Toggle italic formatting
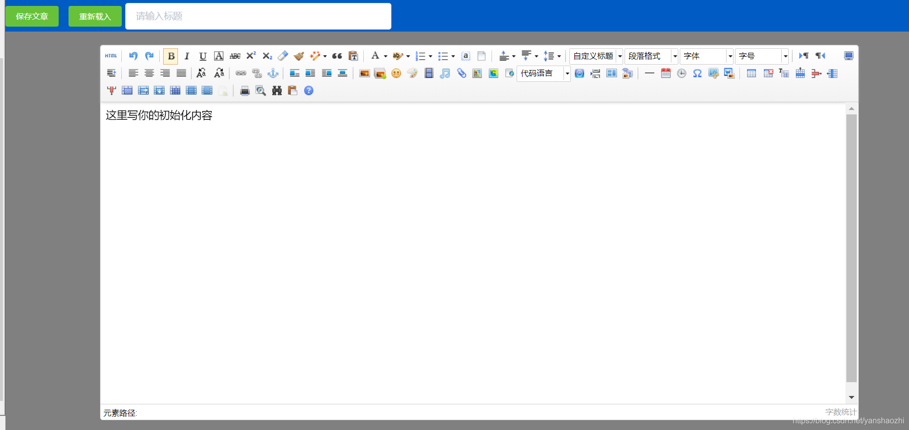The height and width of the screenshot is (430, 909). (187, 56)
